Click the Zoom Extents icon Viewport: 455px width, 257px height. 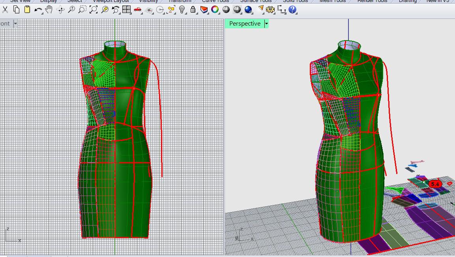click(x=94, y=9)
